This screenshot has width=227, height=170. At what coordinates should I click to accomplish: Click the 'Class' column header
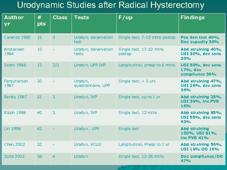click(x=61, y=23)
